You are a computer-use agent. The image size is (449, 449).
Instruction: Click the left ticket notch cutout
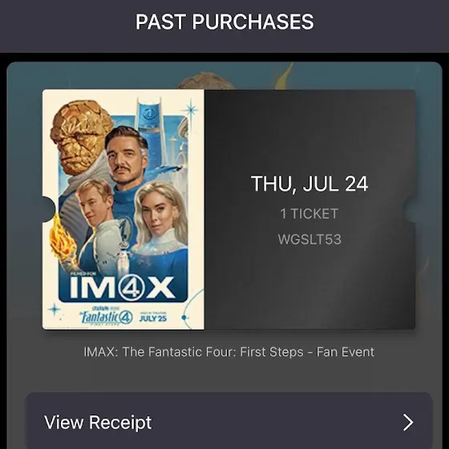coord(49,209)
